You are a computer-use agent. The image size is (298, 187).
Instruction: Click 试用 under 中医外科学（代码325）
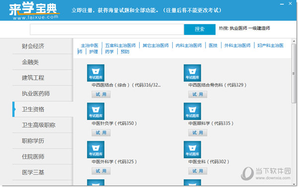point(101,171)
